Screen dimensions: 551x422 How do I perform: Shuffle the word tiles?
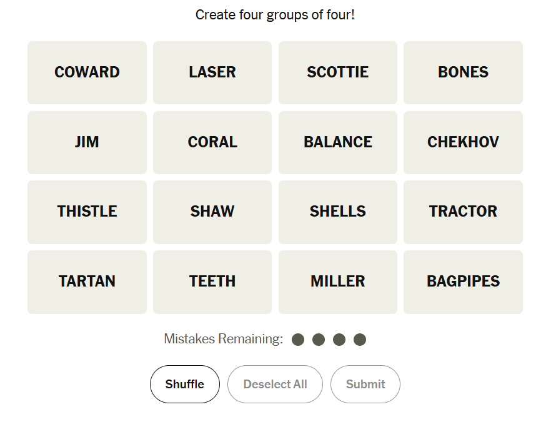point(185,384)
